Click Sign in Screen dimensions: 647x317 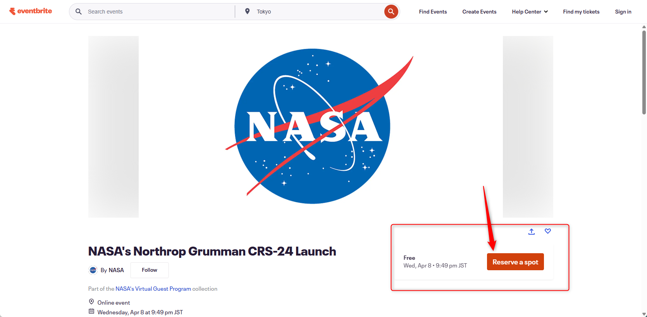coord(623,12)
